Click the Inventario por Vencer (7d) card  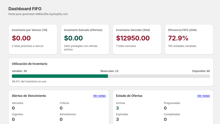33,39
